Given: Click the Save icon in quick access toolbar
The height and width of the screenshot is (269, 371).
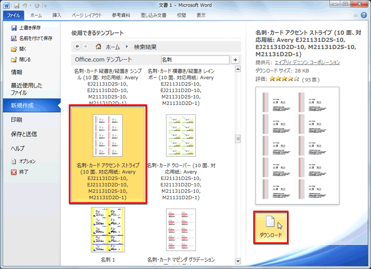Looking at the screenshot, I should point(16,5).
